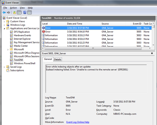157x125 pixels.
Task: Toggle the Show/Hide Console Tree icon
Action: (x=19, y=13)
